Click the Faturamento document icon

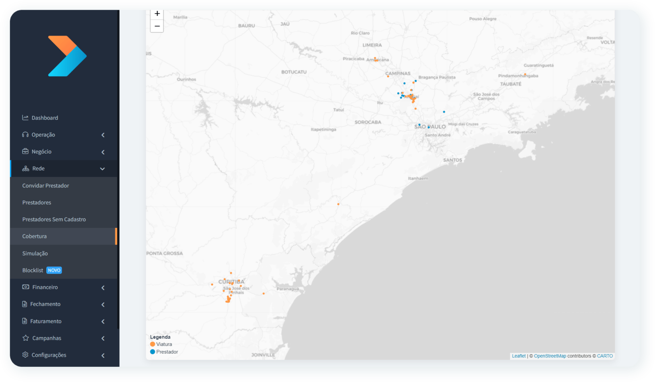25,321
